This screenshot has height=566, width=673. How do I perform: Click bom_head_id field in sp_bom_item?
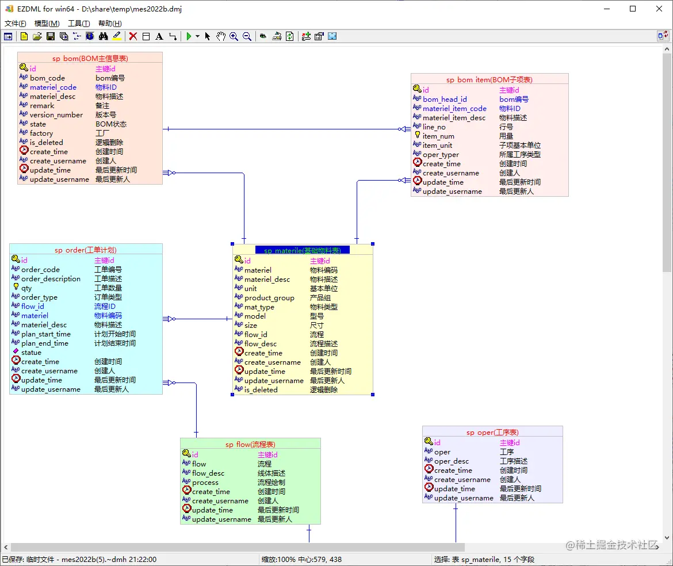point(445,99)
